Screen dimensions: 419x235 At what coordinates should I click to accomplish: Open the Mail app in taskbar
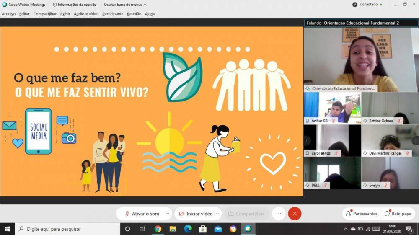pyautogui.click(x=218, y=229)
